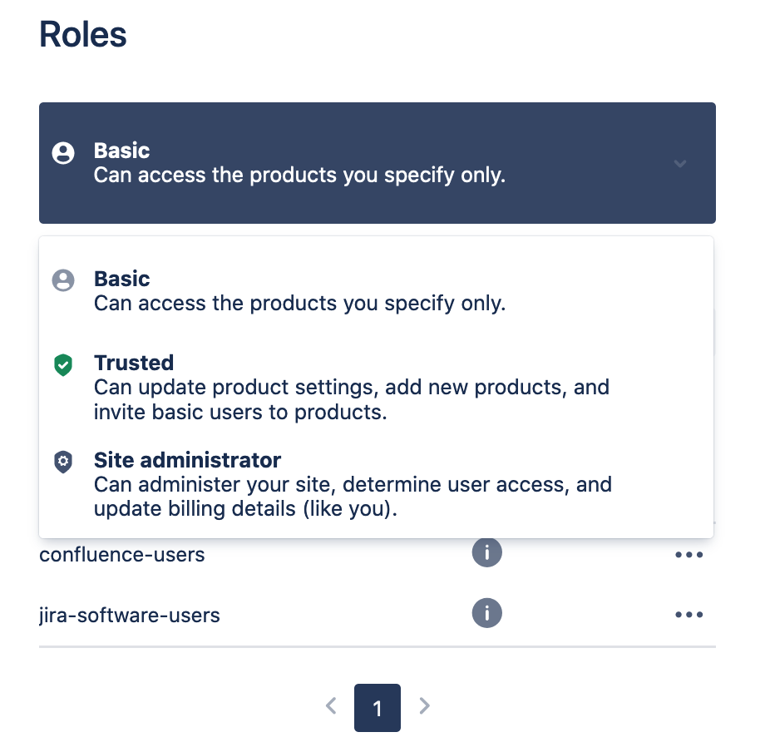This screenshot has width=765, height=747.
Task: Collapse the role dropdown using its chevron
Action: tap(680, 163)
